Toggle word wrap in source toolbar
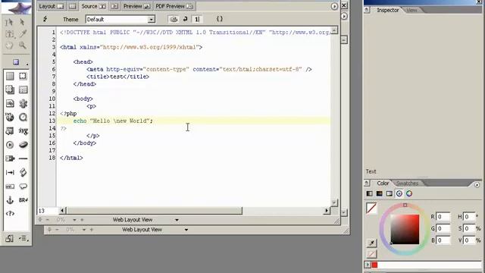 point(185,19)
